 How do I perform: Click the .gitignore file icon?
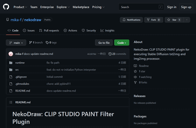point(11,77)
